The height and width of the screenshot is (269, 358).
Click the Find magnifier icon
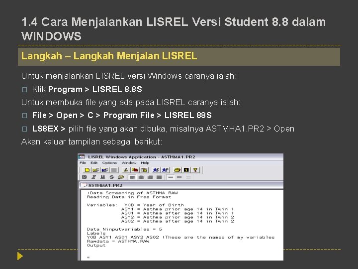[x=120, y=177]
